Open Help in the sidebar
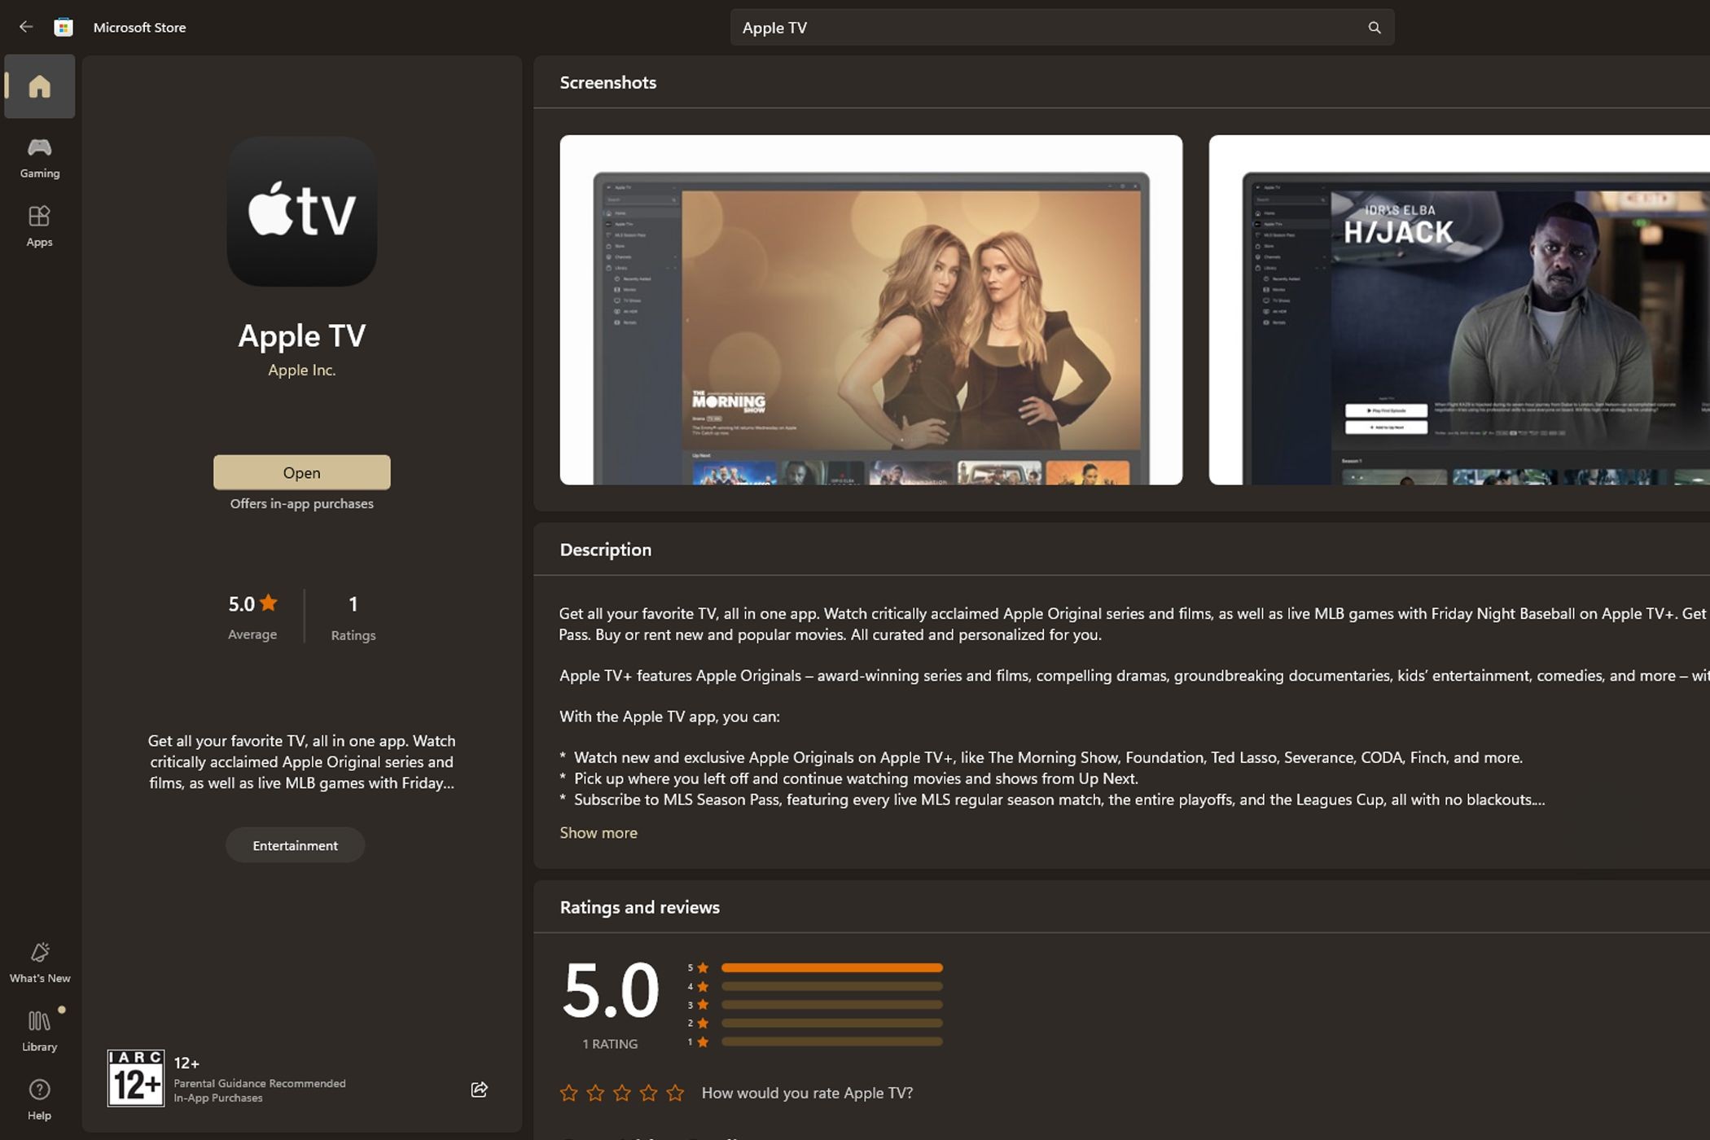 pyautogui.click(x=39, y=1099)
